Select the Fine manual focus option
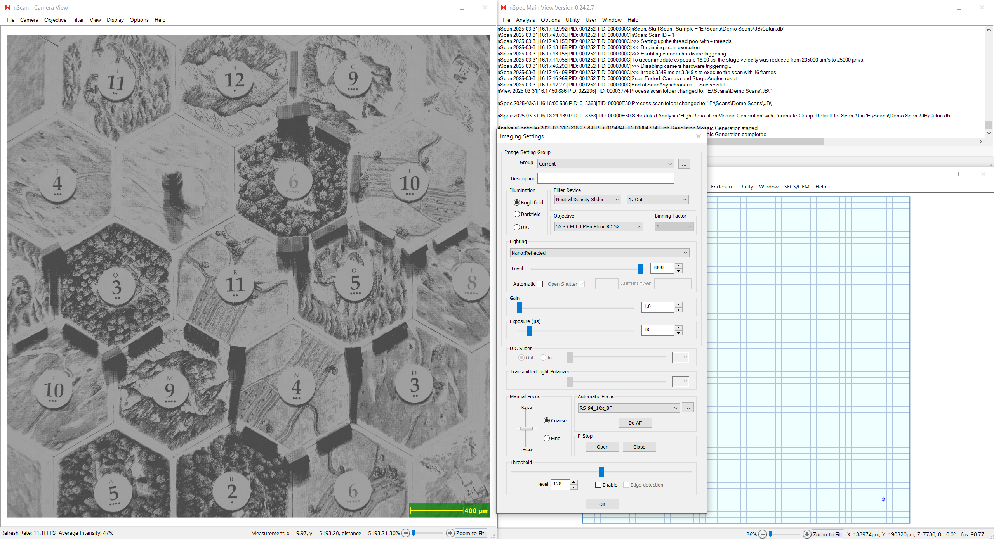Screen dimensions: 994x539 coord(547,438)
